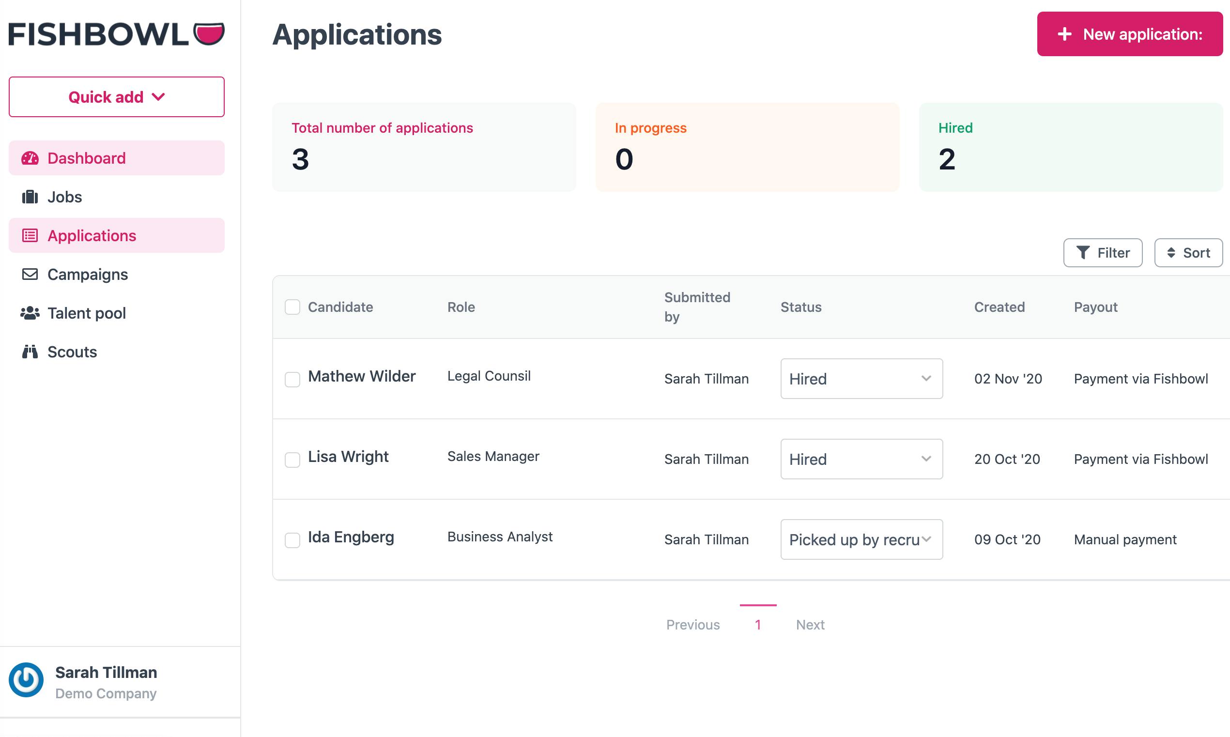This screenshot has height=737, width=1230.
Task: Click Manual payment in Ida Engberg's row
Action: [x=1125, y=540]
